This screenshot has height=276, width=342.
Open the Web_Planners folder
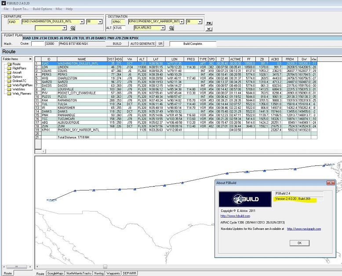click(22, 93)
